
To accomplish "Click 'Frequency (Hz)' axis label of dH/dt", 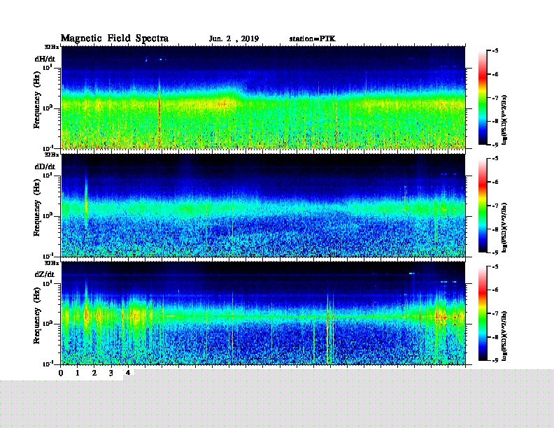I will 37,100.
